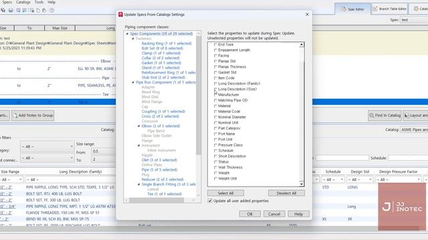Screen dimensions: 428x240
Task: Click the Layout button's icon
Action: (x=407, y=115)
